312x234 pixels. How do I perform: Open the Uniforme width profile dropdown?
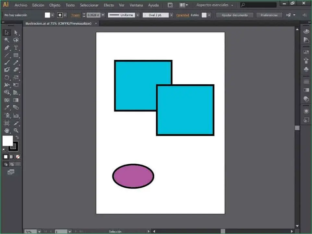click(138, 15)
